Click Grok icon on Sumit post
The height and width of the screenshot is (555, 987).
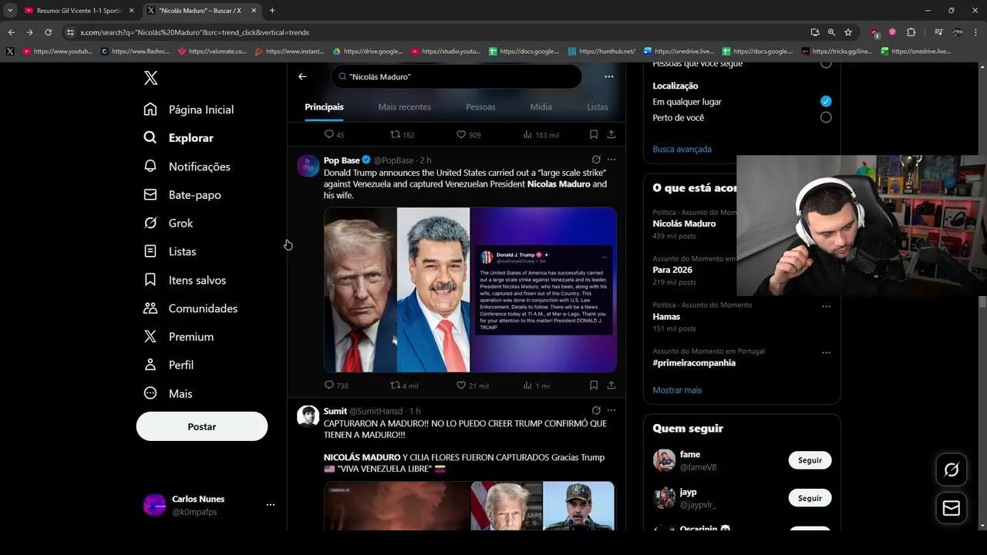[596, 411]
